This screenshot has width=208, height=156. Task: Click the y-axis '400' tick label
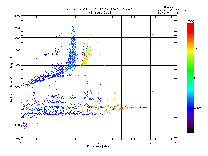pyautogui.click(x=17, y=50)
